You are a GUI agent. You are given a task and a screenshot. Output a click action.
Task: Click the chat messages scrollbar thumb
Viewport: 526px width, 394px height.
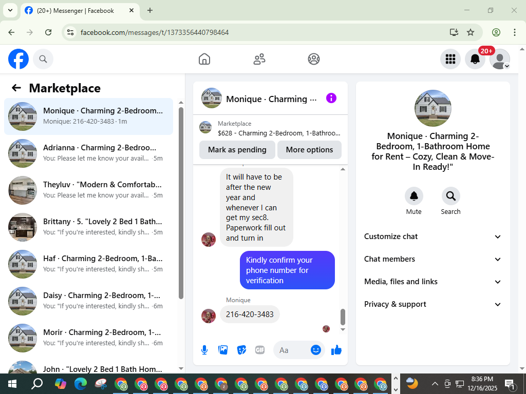click(x=343, y=317)
